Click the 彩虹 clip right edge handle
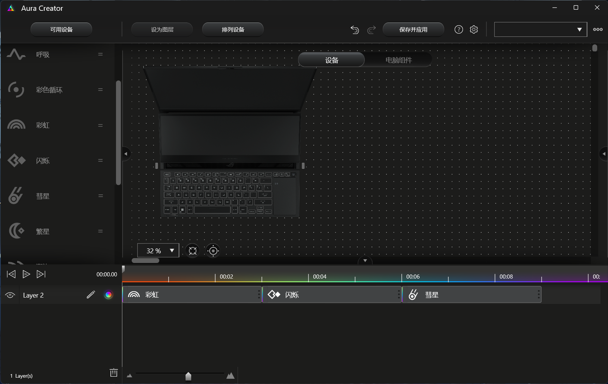Image resolution: width=608 pixels, height=384 pixels. 259,295
